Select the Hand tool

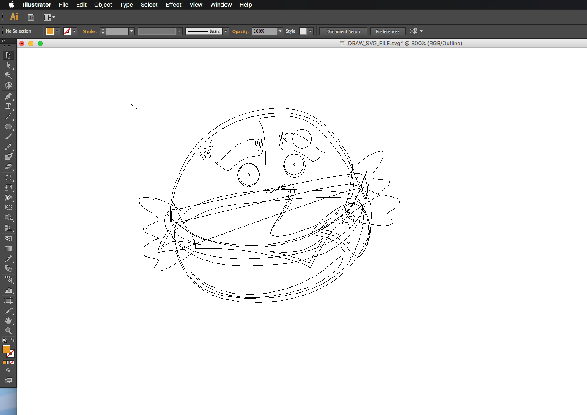coord(8,321)
